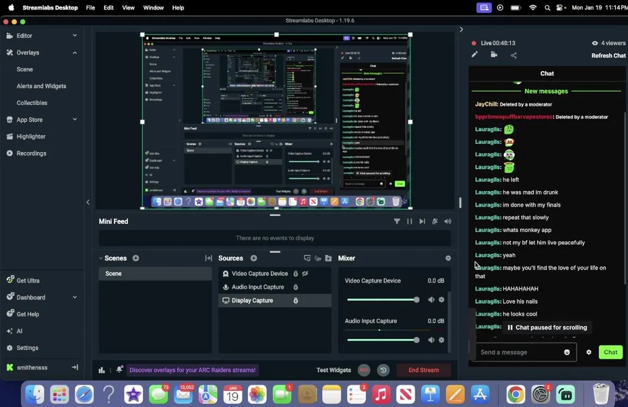This screenshot has height=407, width=628.
Task: Adjust the Video Capture Device volume slider
Action: (x=383, y=300)
